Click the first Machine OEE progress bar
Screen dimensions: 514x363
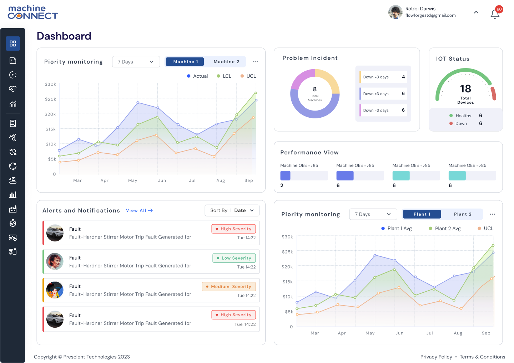click(x=304, y=175)
